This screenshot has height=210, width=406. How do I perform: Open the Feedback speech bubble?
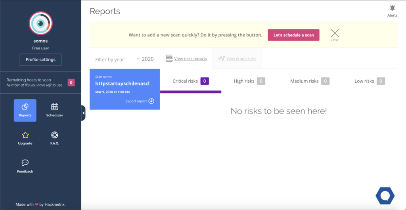pyautogui.click(x=25, y=163)
